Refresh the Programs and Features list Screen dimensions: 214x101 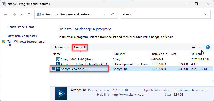113,14
